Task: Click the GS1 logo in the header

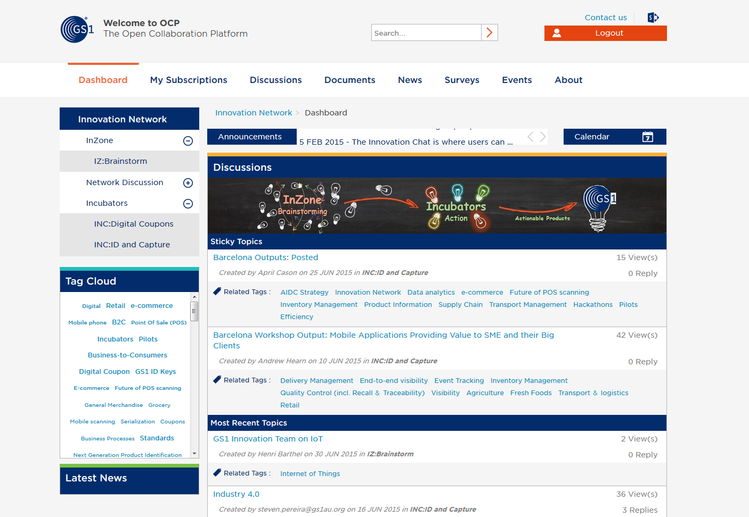Action: tap(77, 29)
